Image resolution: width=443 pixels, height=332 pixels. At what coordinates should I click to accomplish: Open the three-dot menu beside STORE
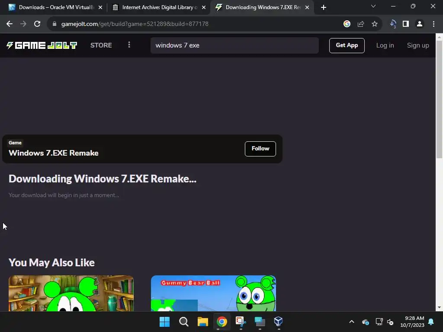coord(129,45)
